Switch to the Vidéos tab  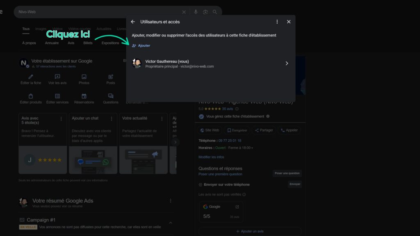click(x=57, y=29)
